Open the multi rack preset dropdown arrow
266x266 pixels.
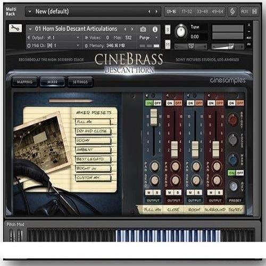click(30, 12)
